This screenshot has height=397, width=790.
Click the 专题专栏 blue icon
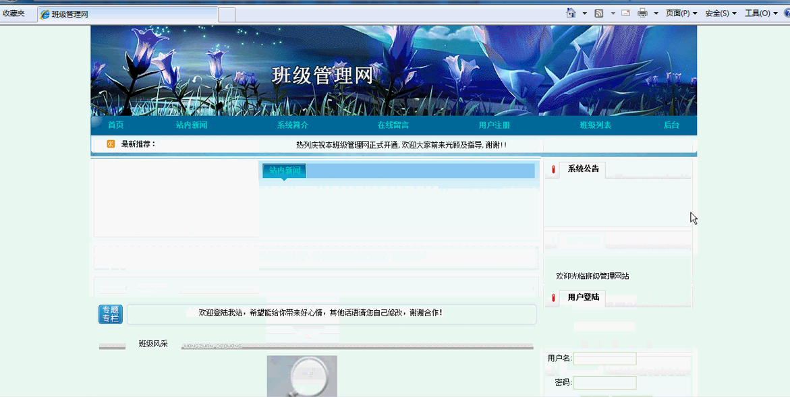[111, 315]
